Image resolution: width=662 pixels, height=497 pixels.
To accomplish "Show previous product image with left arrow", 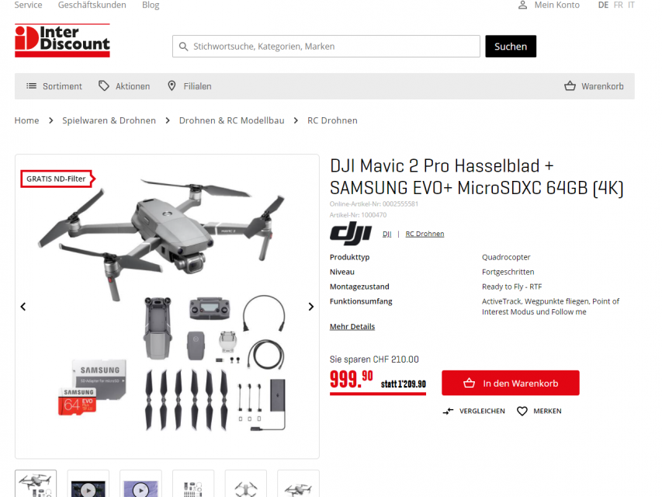I will pos(23,307).
